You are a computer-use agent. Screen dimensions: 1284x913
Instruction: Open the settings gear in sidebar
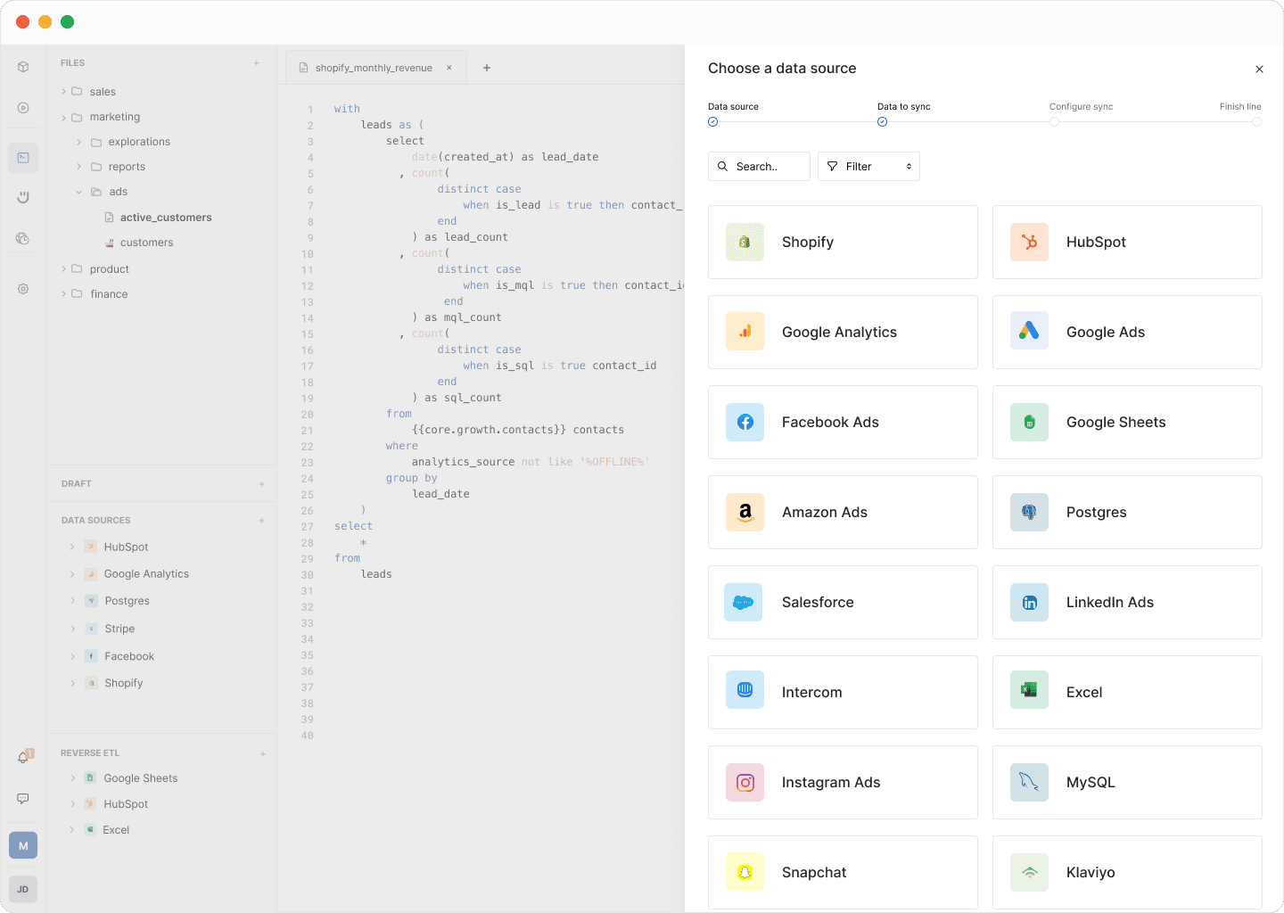(x=23, y=289)
